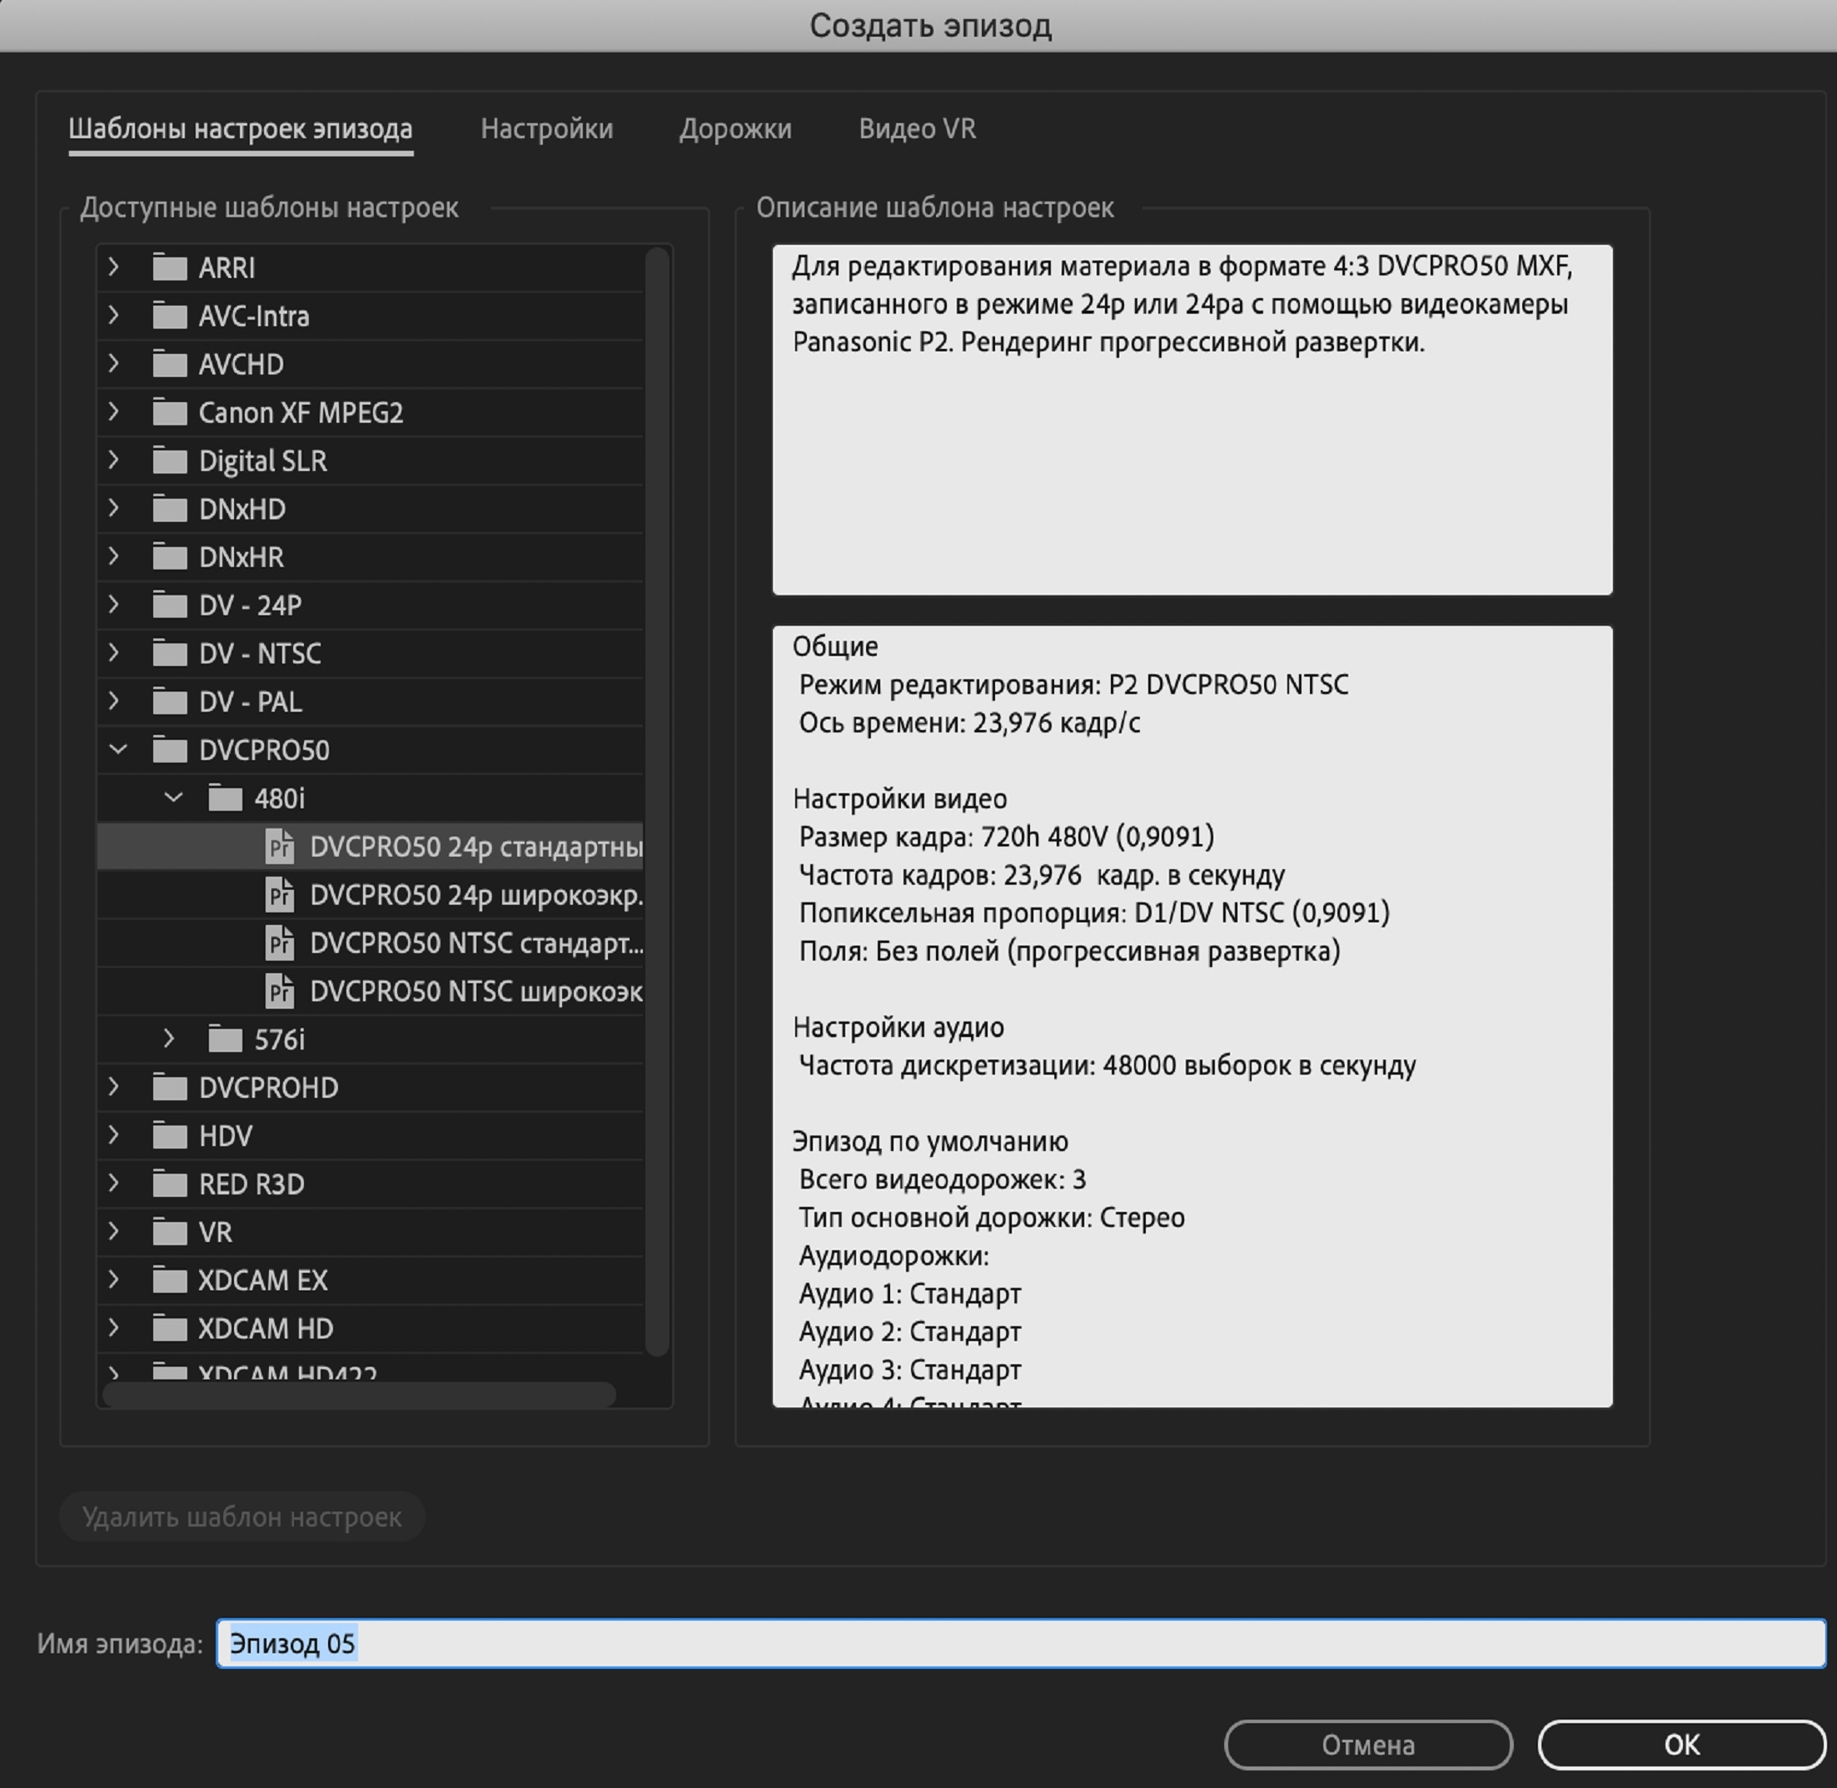
Task: Select the DVCPRO50 24p широкоэкр. preset icon
Action: coord(279,895)
